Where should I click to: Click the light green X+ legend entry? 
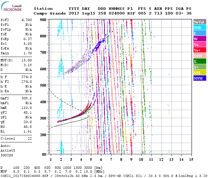[199, 67]
